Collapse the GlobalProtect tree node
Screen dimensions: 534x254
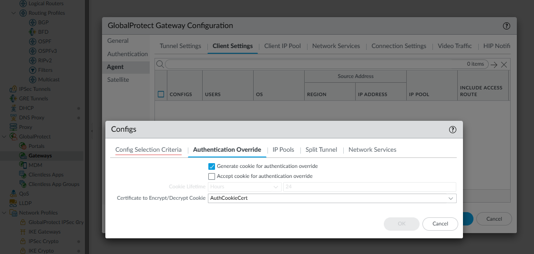[x=4, y=137]
